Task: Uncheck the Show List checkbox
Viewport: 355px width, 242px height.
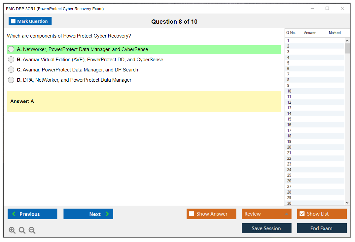Action: (302, 214)
